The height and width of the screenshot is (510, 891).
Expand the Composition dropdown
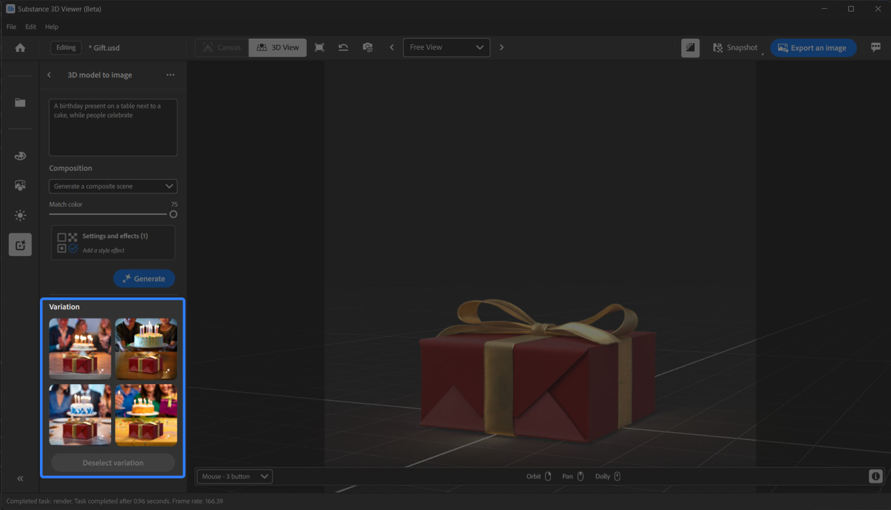[x=113, y=186]
